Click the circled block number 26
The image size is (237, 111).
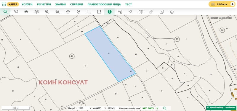[x=222, y=30]
